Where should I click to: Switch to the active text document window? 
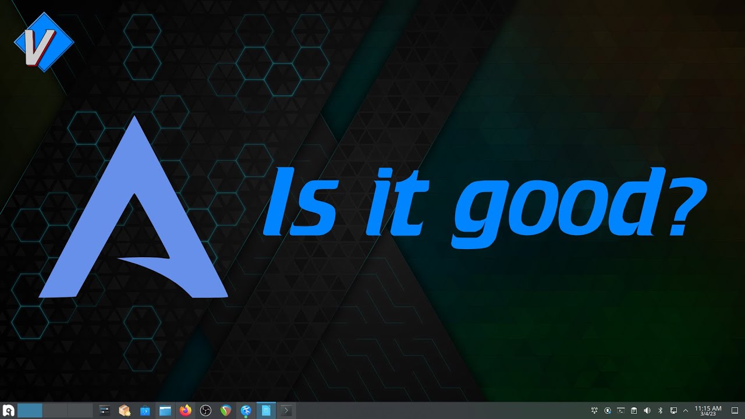(x=266, y=411)
